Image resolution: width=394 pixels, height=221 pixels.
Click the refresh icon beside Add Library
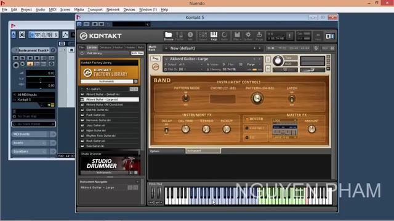[82, 53]
